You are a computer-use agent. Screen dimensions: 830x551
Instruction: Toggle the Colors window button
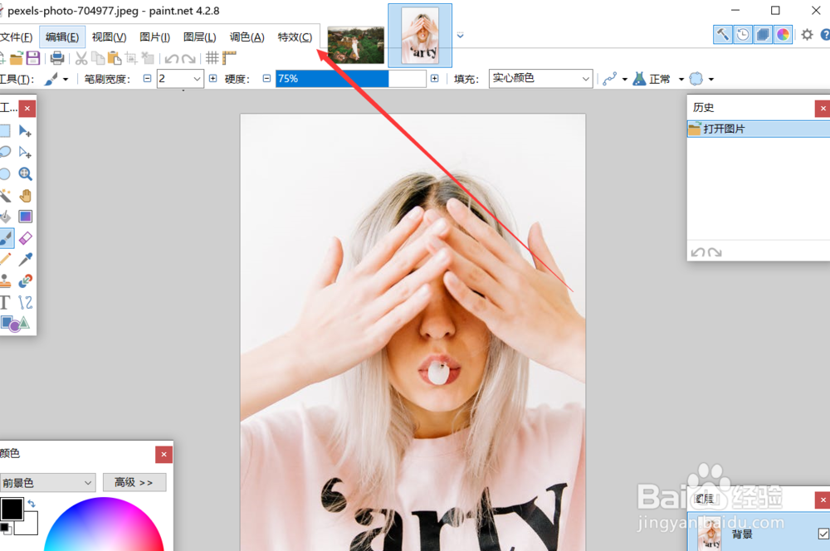coord(783,35)
